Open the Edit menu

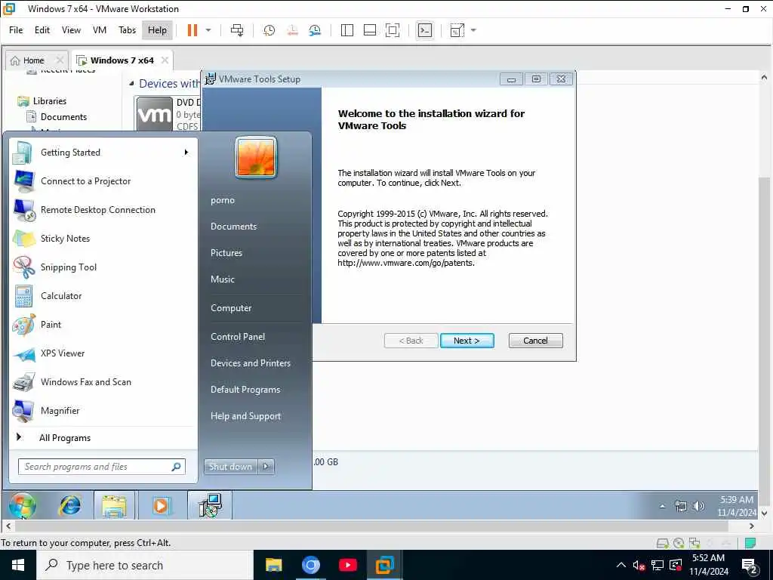[42, 30]
